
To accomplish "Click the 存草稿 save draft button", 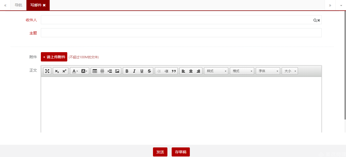I will (x=181, y=152).
